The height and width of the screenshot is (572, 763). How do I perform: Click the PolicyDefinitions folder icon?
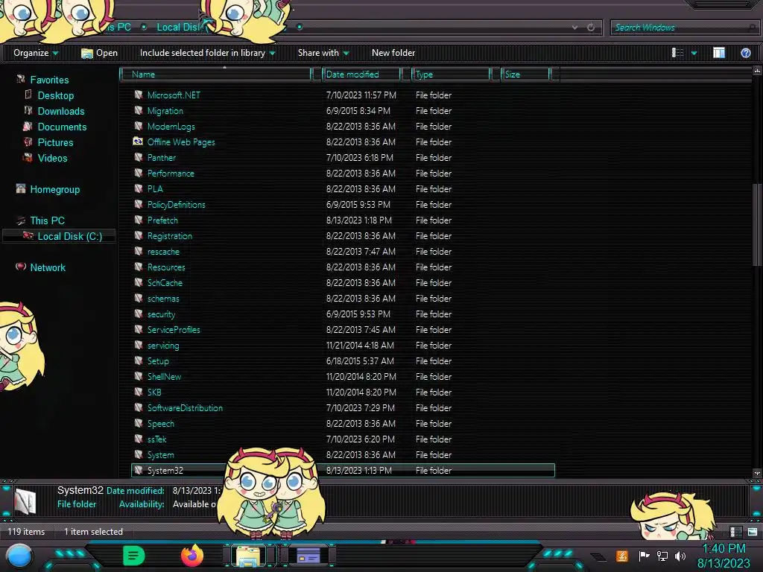139,204
